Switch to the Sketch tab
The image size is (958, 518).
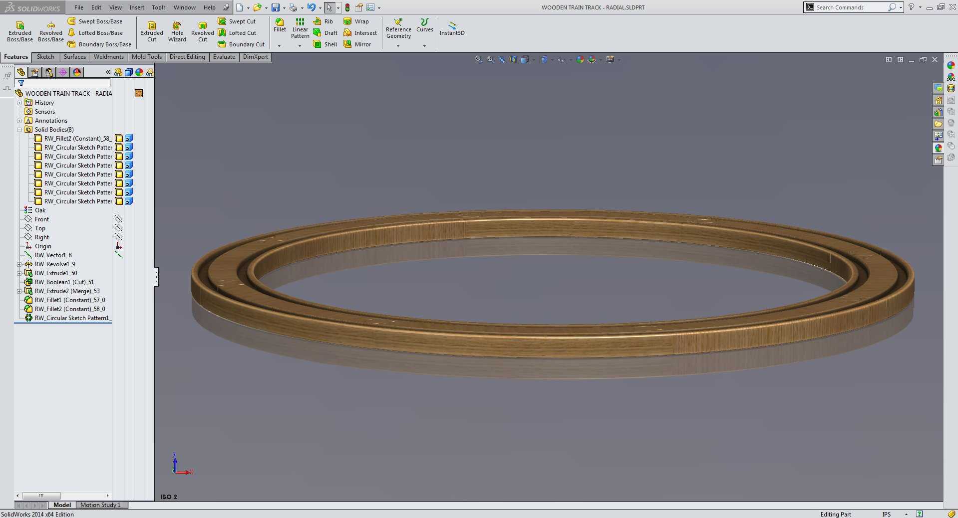click(45, 57)
